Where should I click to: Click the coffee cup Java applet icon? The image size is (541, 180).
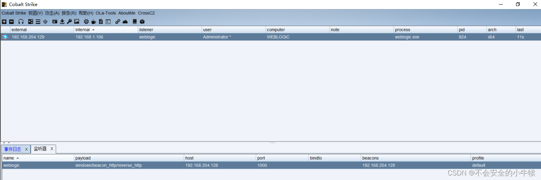tap(93, 22)
